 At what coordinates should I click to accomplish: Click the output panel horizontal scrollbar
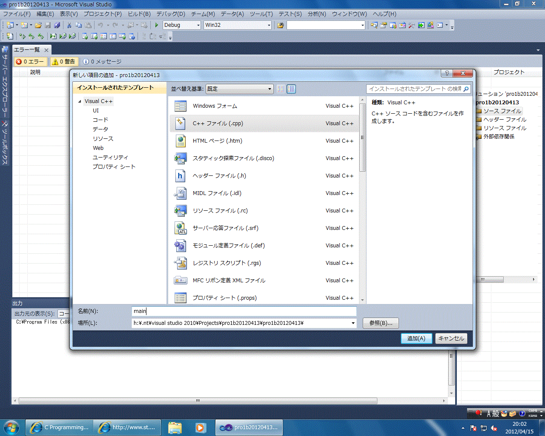(198, 401)
